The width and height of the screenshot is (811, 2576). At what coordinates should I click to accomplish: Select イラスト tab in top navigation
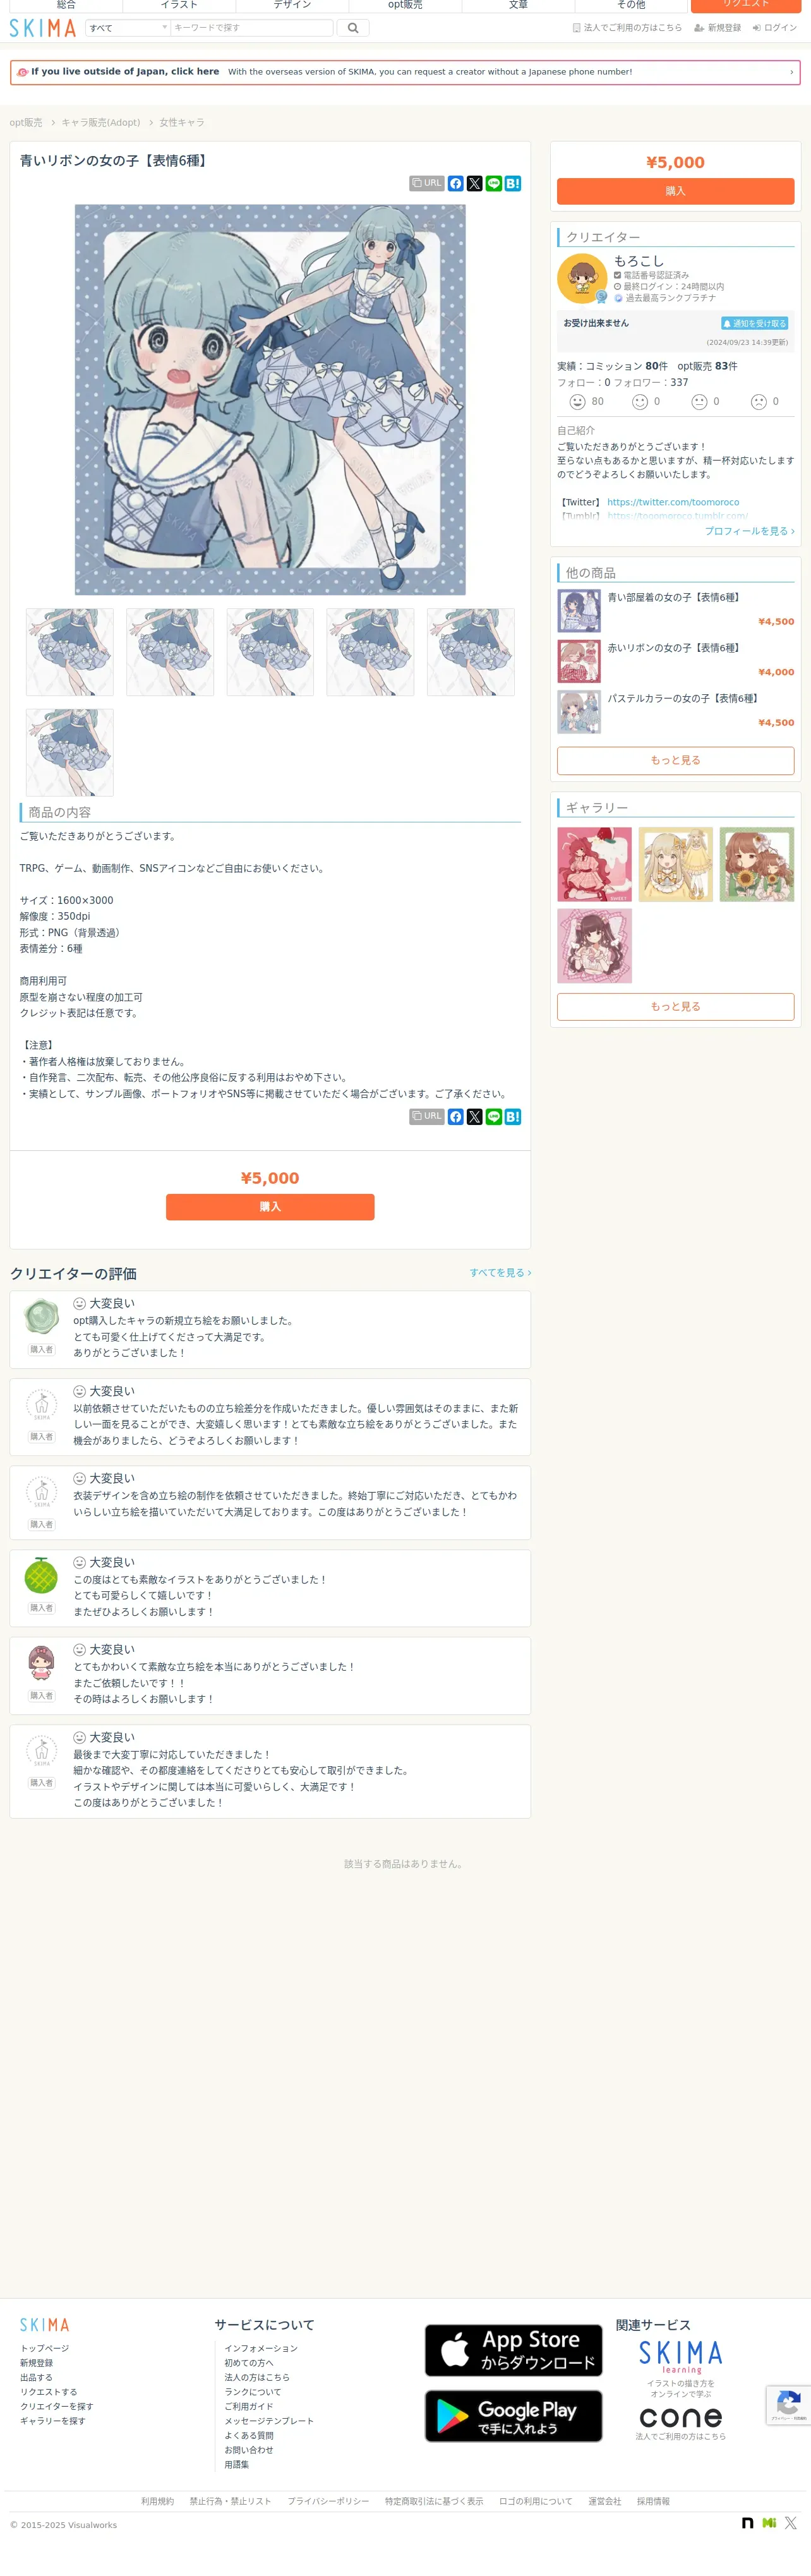point(179,5)
